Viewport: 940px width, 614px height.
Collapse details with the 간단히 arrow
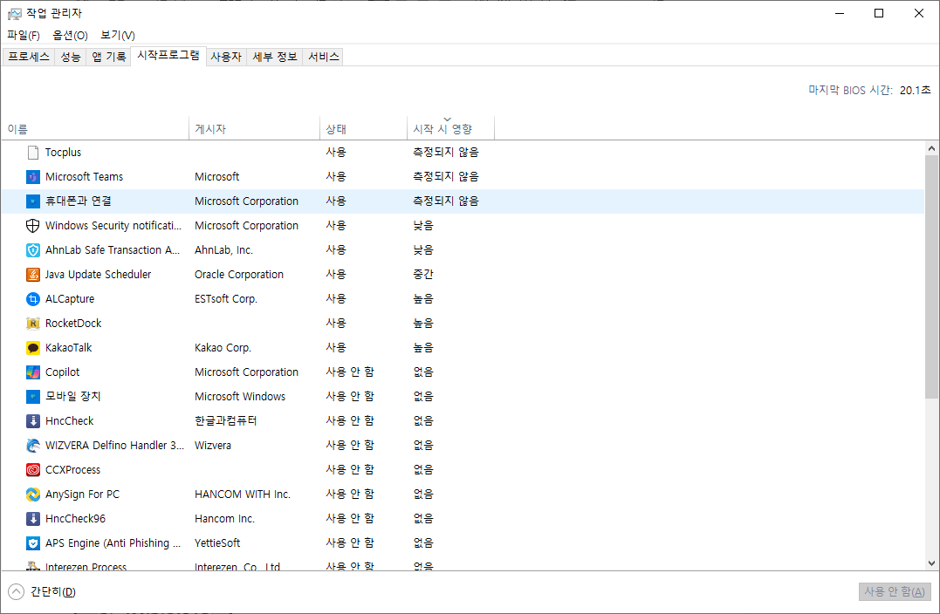(17, 592)
